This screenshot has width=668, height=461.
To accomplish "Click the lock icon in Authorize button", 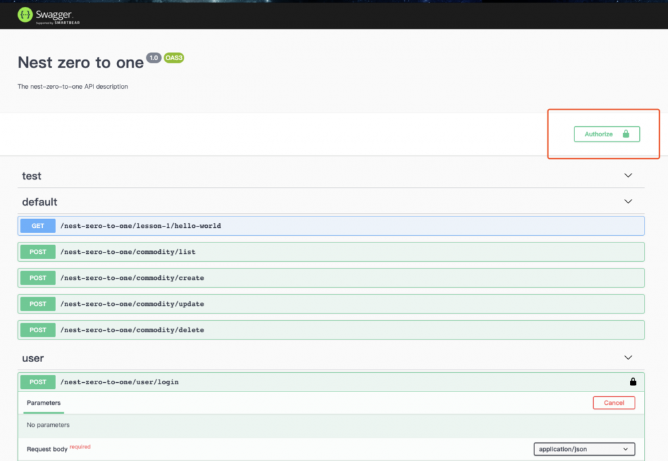I will [626, 134].
